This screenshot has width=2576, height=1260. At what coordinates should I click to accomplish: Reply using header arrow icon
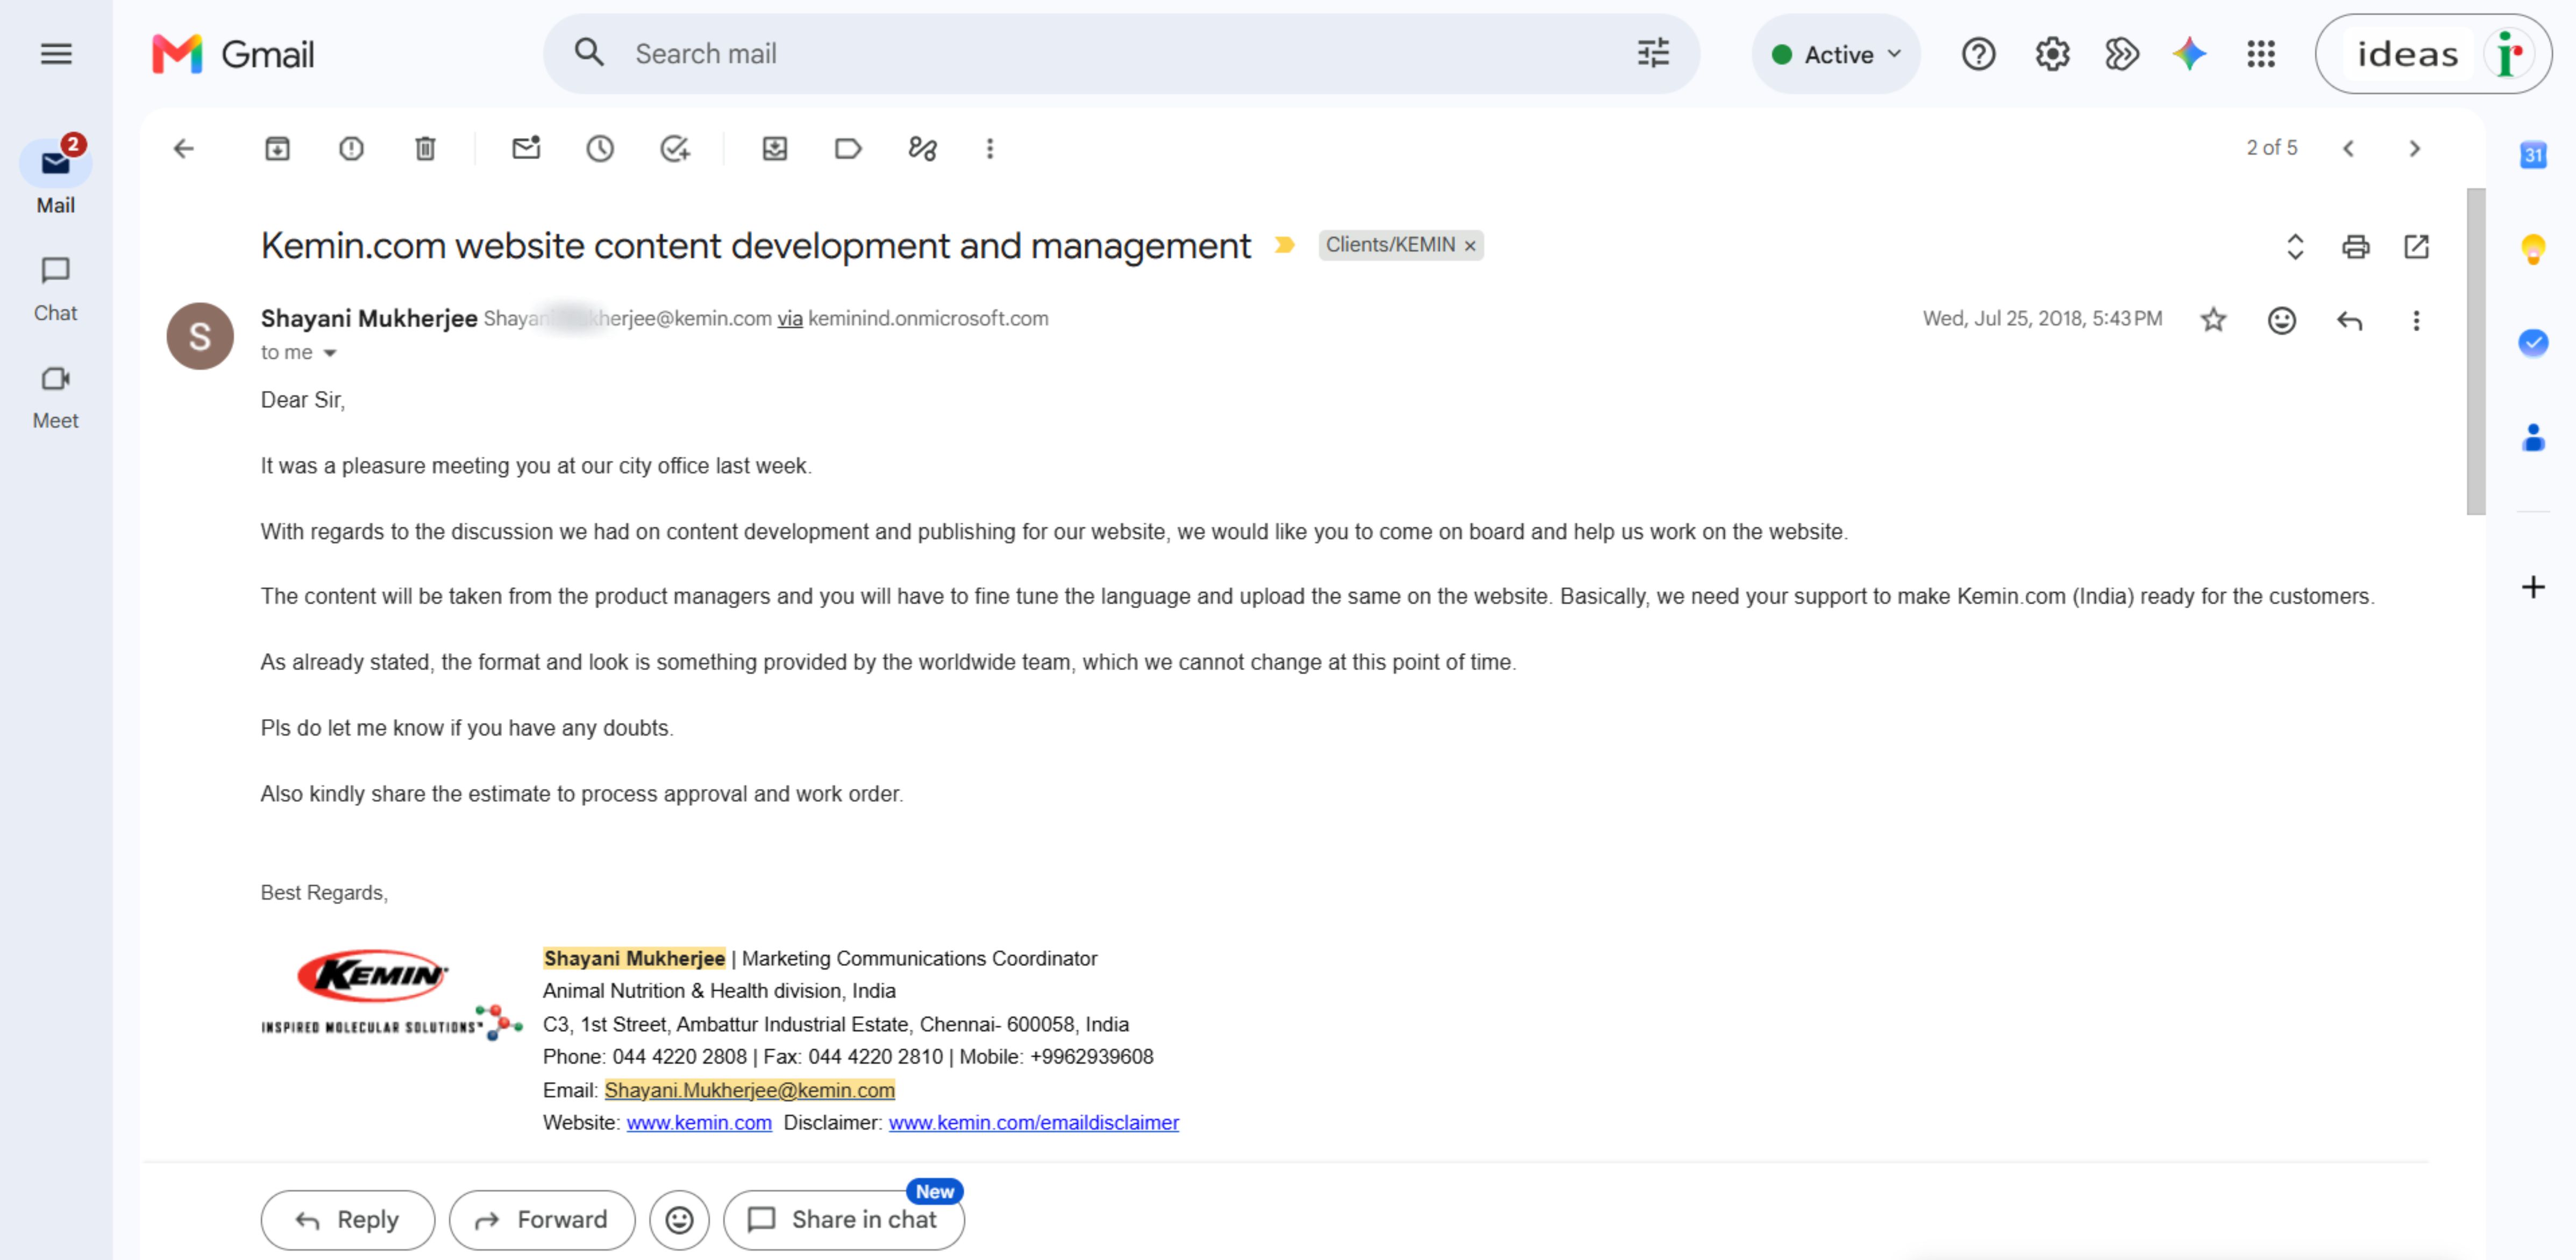2349,320
